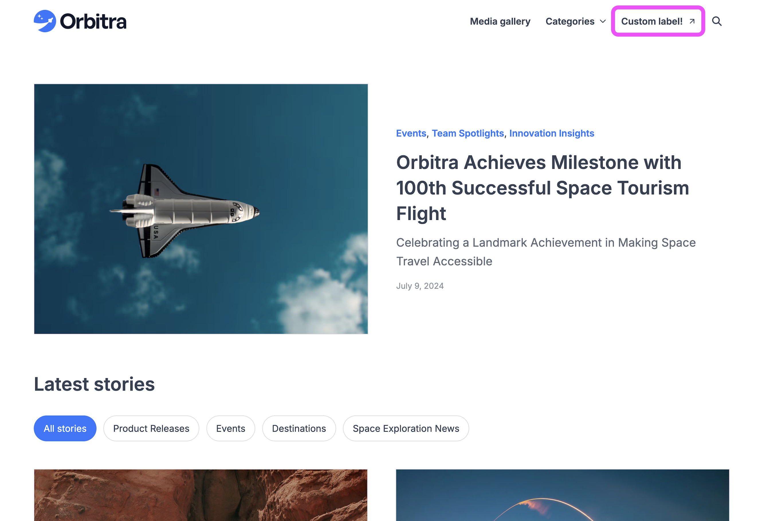Select Space Exploration News filter

[x=406, y=428]
